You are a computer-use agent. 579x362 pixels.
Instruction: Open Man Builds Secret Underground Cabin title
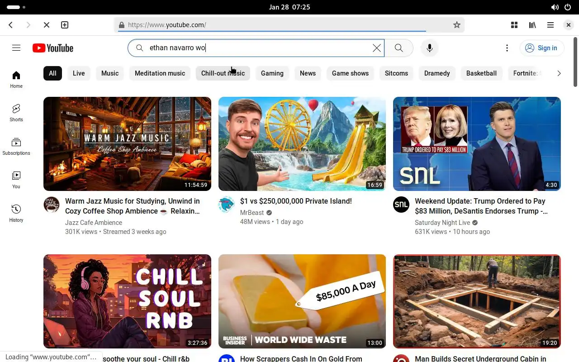pyautogui.click(x=480, y=358)
